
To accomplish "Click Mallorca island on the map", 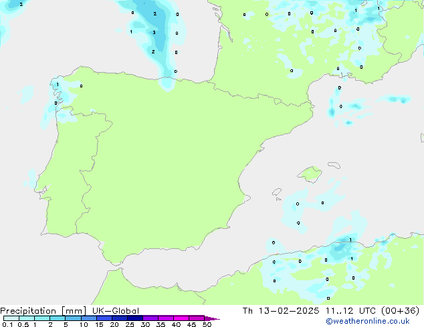I will click(310, 174).
